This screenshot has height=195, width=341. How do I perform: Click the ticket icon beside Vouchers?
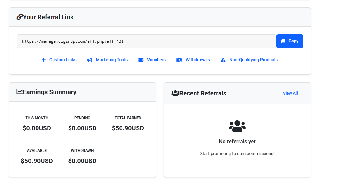(141, 60)
